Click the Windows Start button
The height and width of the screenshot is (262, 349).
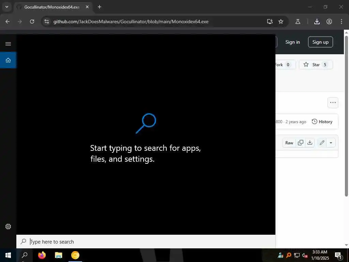point(8,255)
